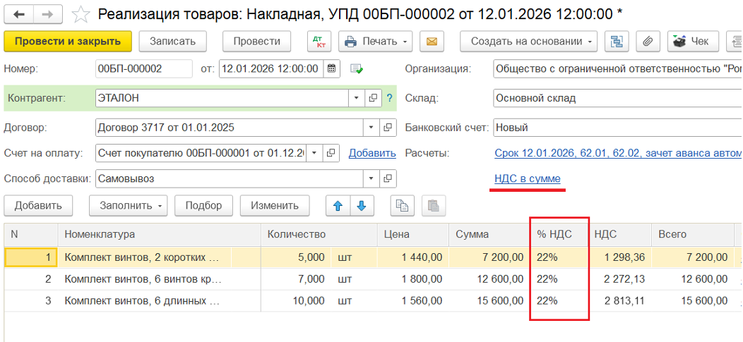Click the back navigation arrow
Viewport: 743px width, 342px height.
click(20, 13)
